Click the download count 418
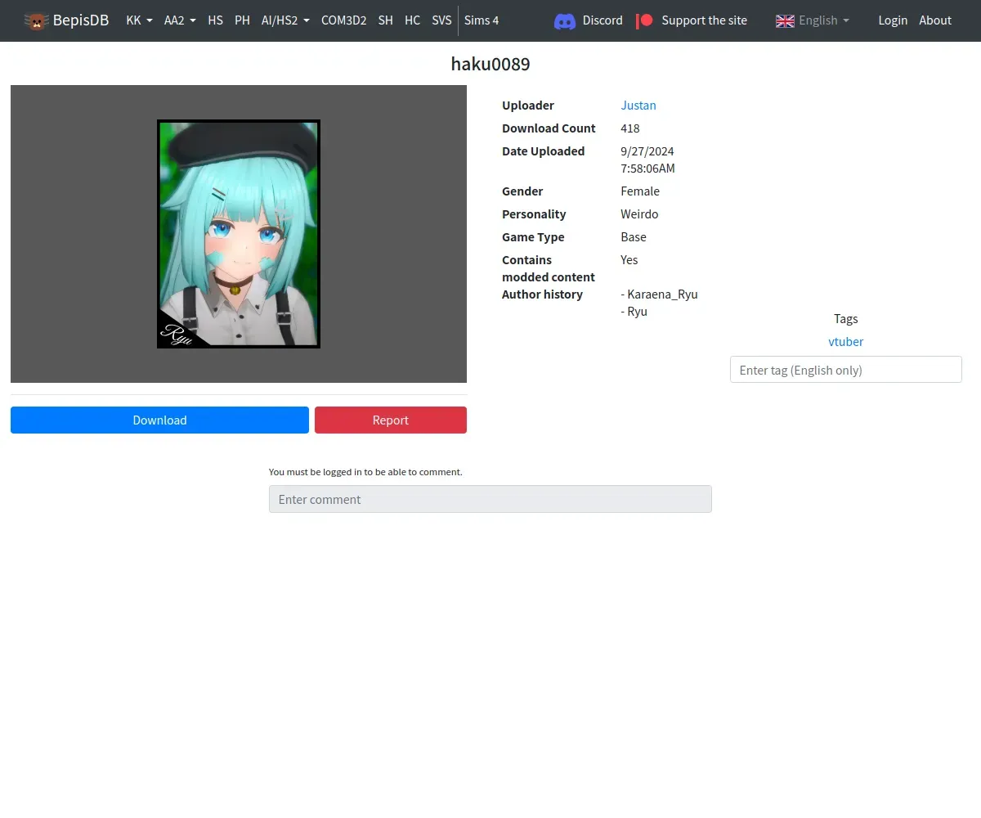 [x=630, y=128]
